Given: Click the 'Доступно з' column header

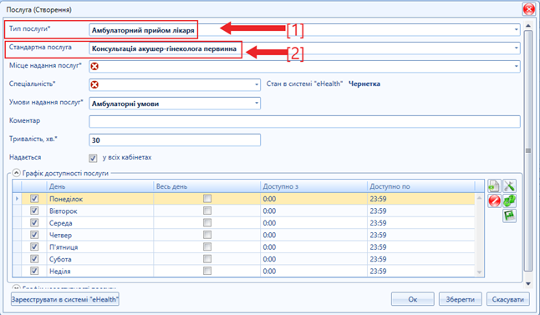Looking at the screenshot, I should click(x=313, y=186).
